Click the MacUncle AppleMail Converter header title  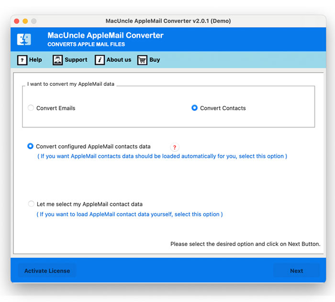pos(105,35)
